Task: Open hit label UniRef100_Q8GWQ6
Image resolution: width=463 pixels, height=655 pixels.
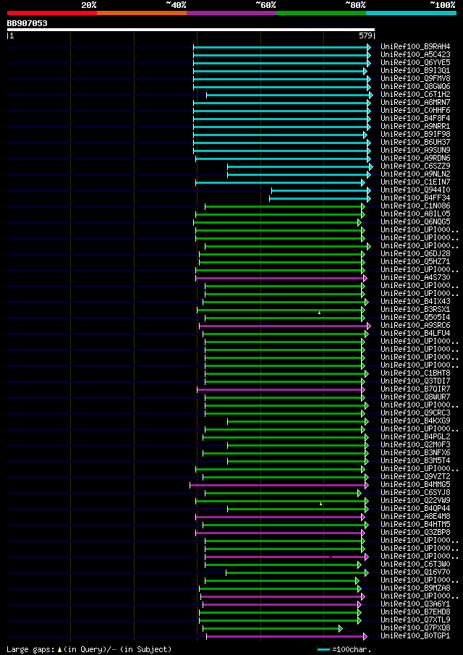Action: click(415, 86)
